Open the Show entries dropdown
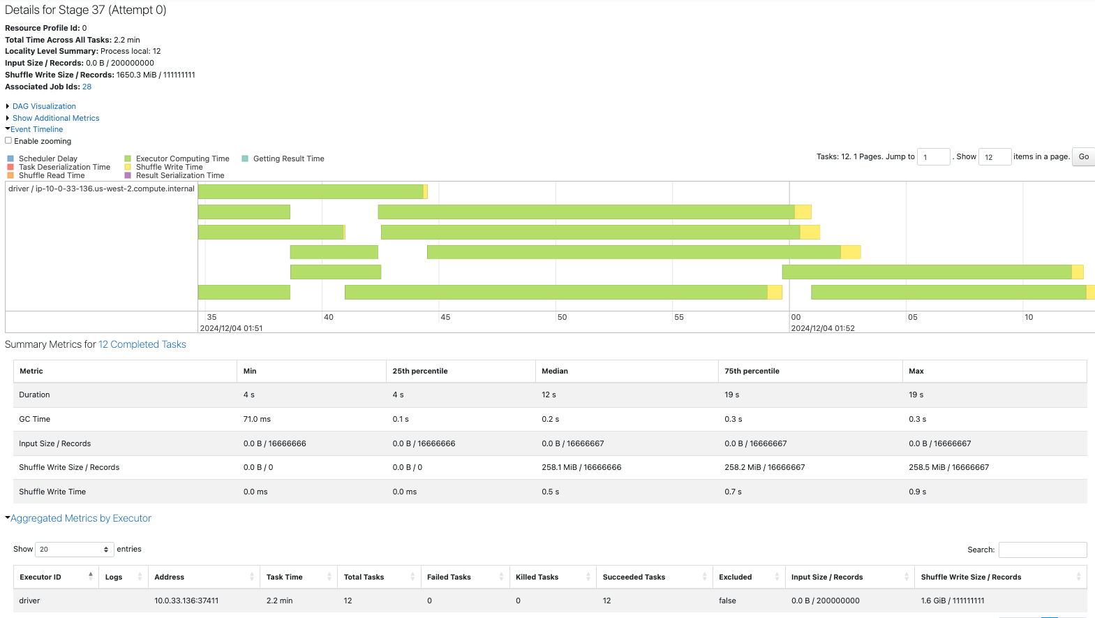Viewport: 1095px width, 618px height. 75,550
